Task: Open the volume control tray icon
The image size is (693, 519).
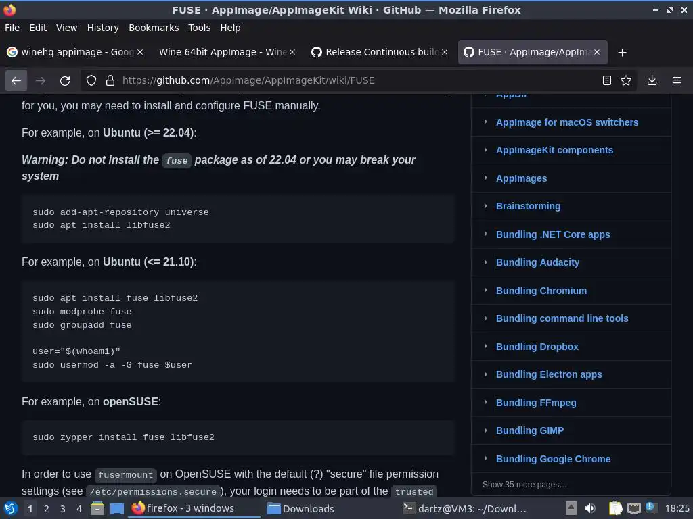Action: point(589,508)
